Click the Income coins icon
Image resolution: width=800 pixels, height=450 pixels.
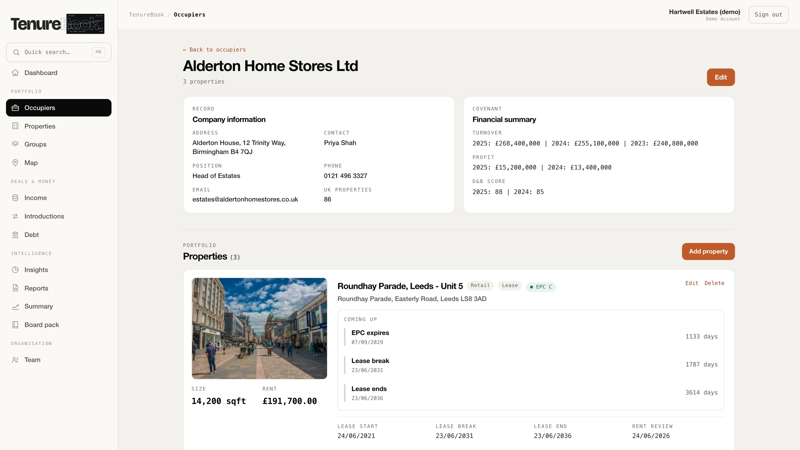pyautogui.click(x=15, y=198)
